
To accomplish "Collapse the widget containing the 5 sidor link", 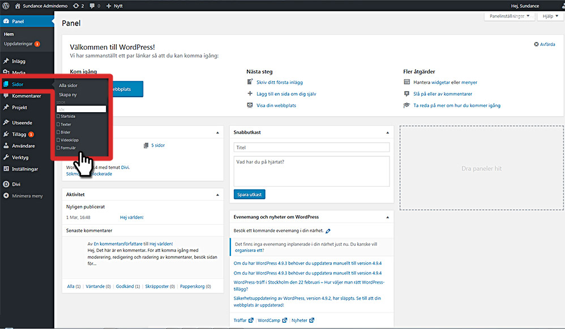I will pyautogui.click(x=217, y=133).
